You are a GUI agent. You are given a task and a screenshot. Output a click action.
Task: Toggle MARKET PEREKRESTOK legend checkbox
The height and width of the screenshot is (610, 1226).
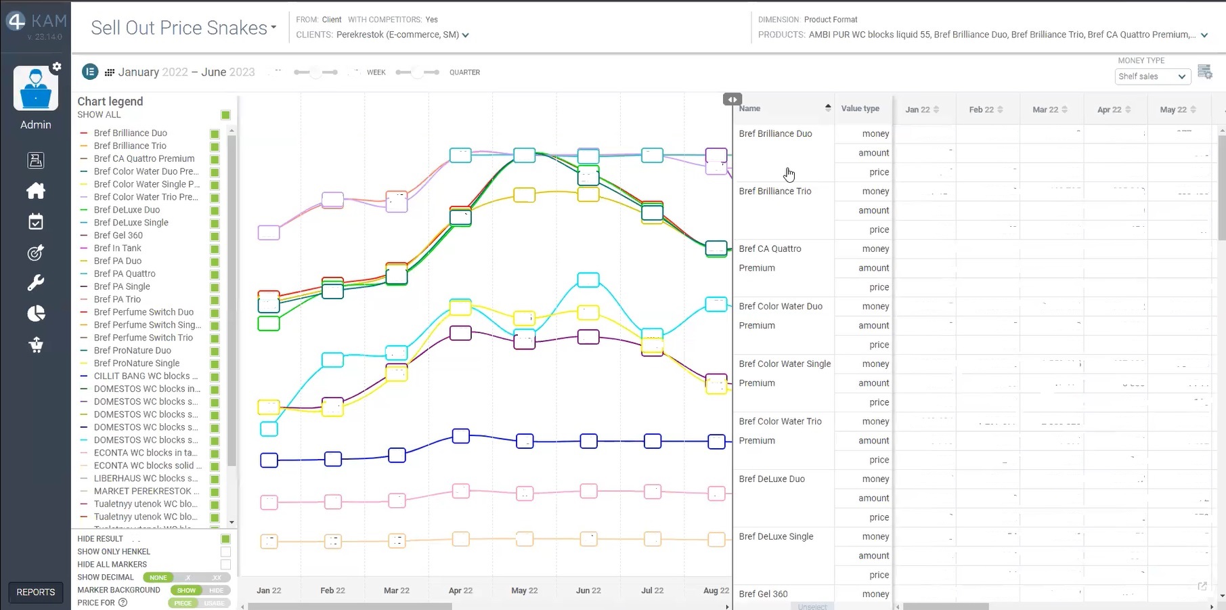click(x=215, y=492)
